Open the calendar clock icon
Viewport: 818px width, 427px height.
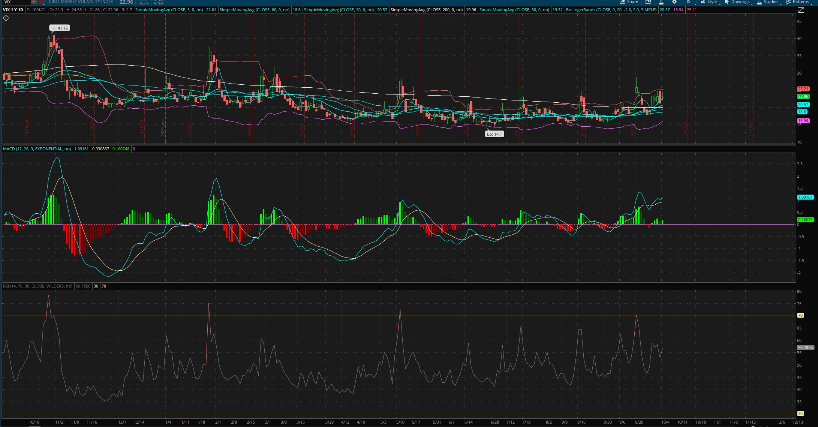pos(648,2)
